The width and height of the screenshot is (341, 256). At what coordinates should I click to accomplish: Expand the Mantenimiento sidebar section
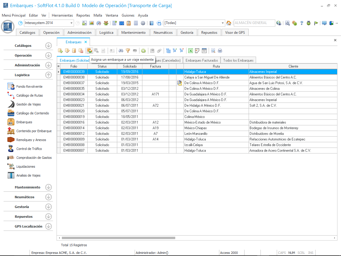tap(49, 187)
